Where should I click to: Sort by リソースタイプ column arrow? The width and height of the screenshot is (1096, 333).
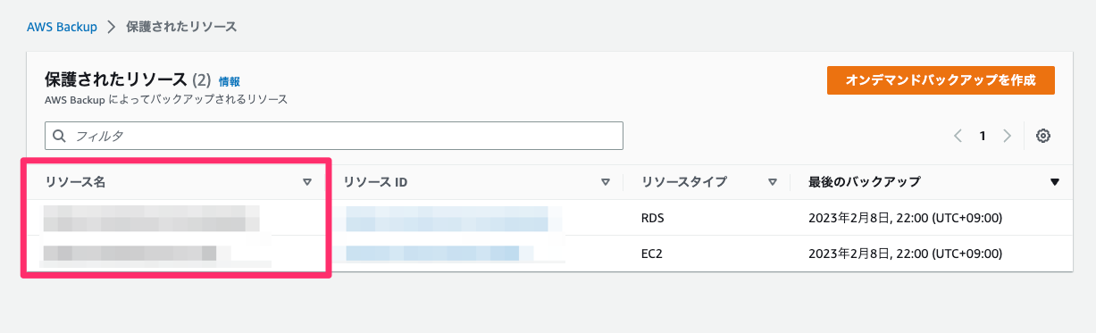(x=773, y=182)
